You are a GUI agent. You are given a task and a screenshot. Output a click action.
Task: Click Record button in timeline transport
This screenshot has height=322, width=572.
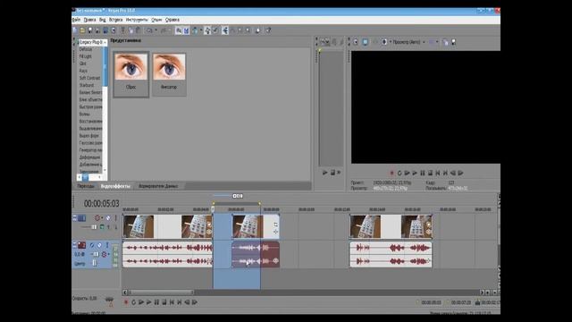point(126,302)
